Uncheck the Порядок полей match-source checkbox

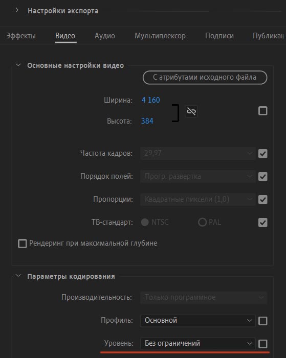[262, 177]
